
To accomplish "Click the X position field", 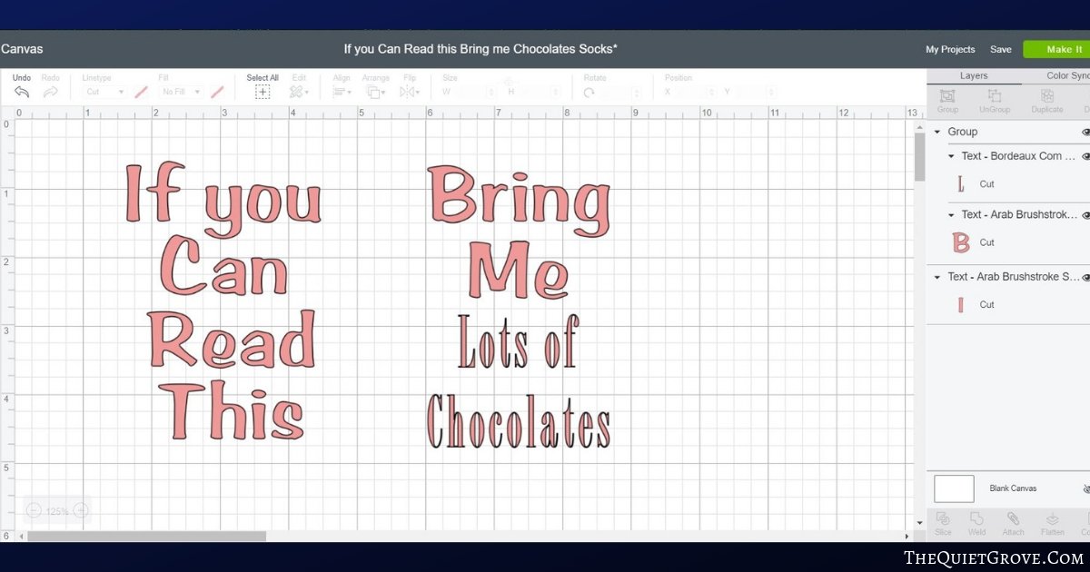I will tap(697, 92).
